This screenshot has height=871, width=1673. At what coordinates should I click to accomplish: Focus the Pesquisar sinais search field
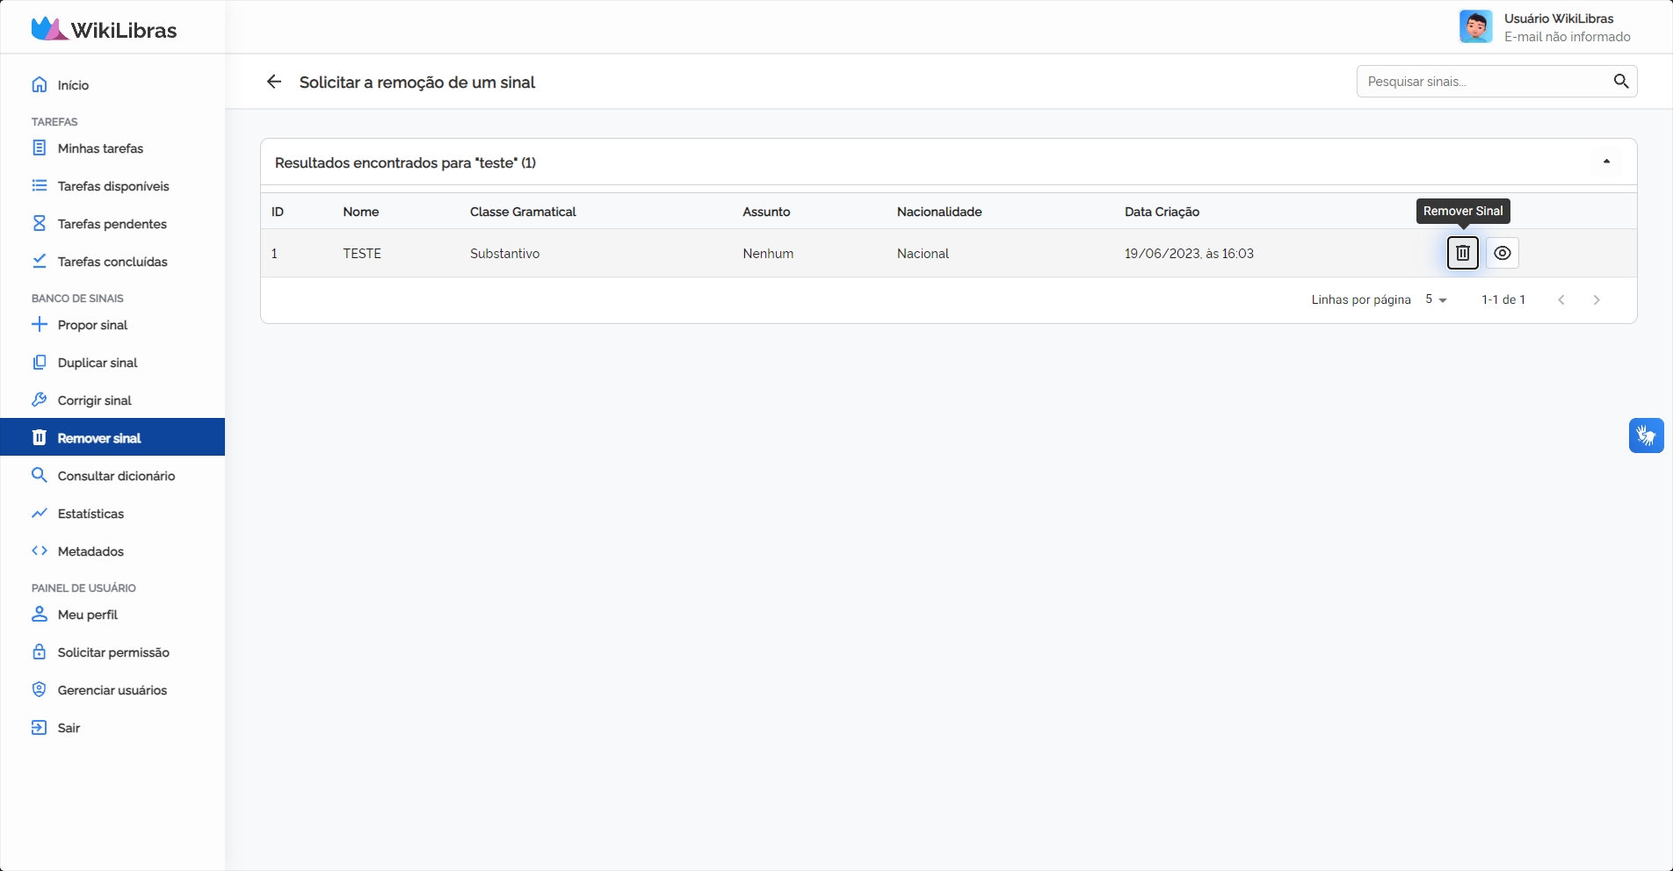click(x=1482, y=82)
